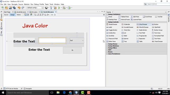Open the Tools menu
Viewport: 170px width, 95px height.
point(51,4)
